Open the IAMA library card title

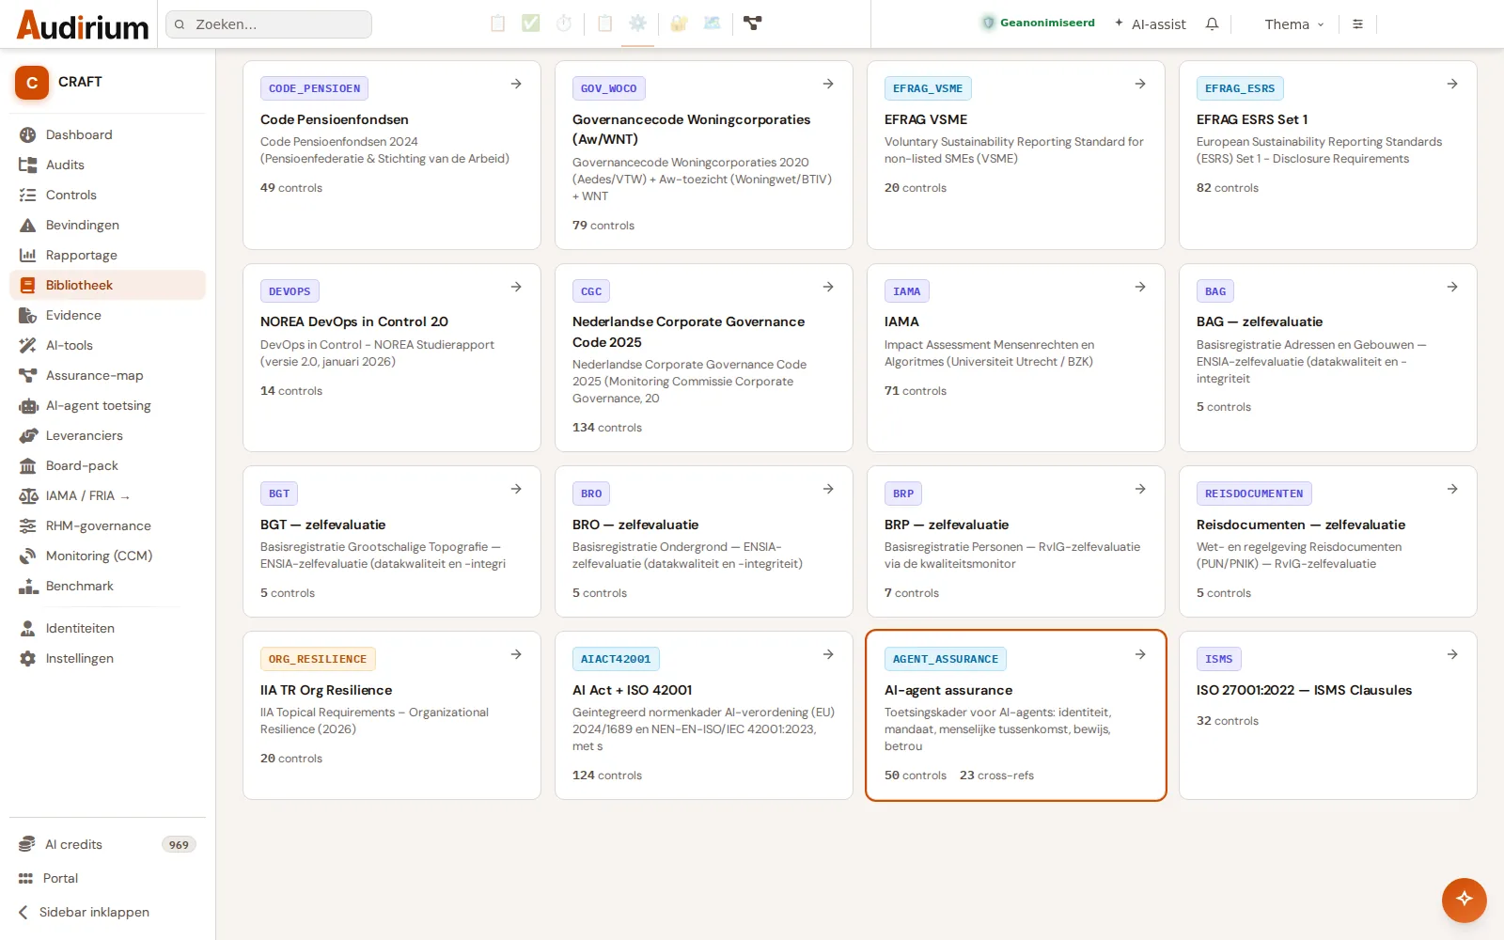coord(901,321)
